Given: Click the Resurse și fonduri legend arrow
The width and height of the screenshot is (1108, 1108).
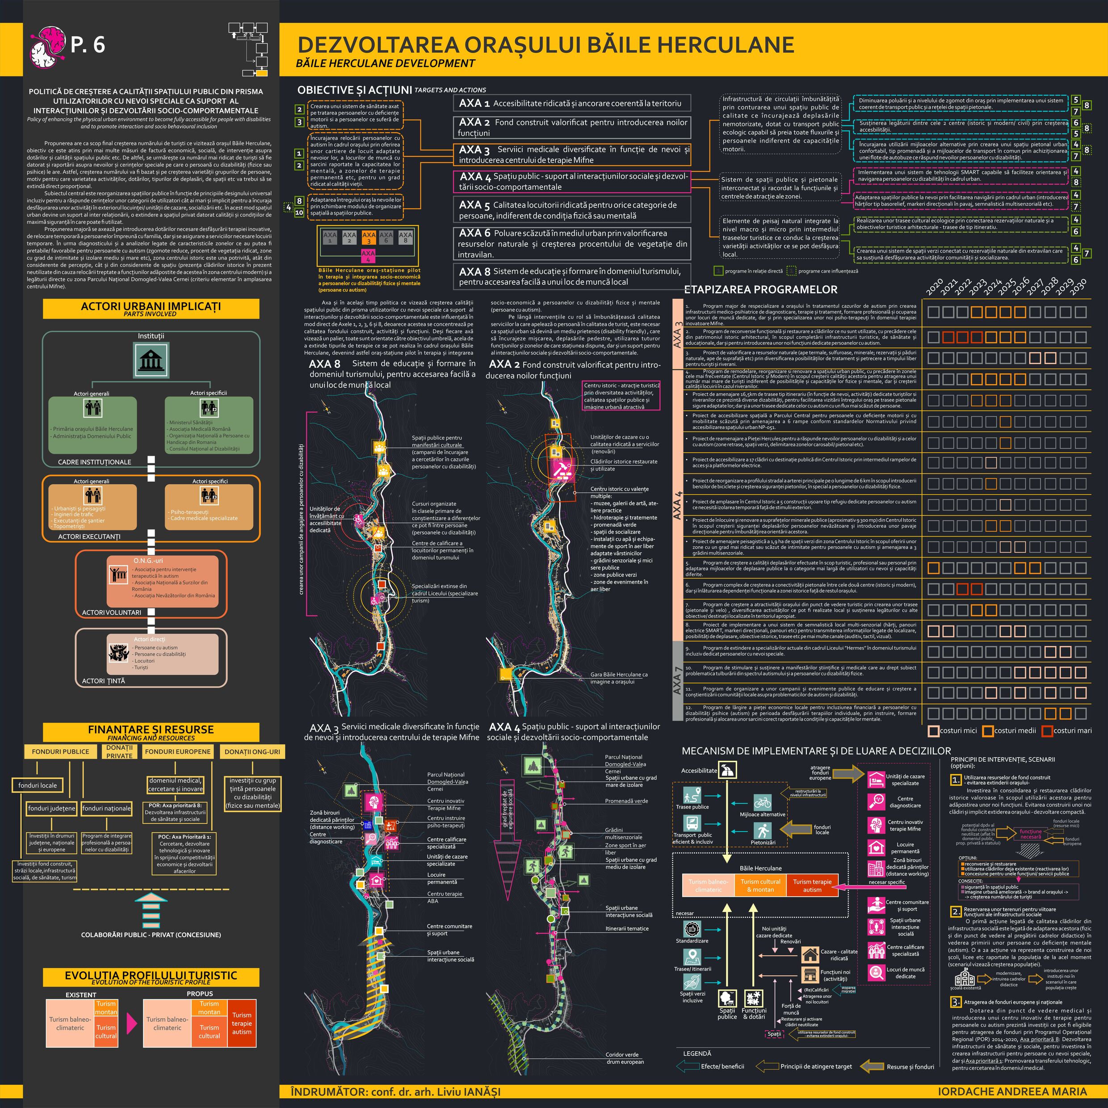Looking at the screenshot, I should click(872, 1067).
